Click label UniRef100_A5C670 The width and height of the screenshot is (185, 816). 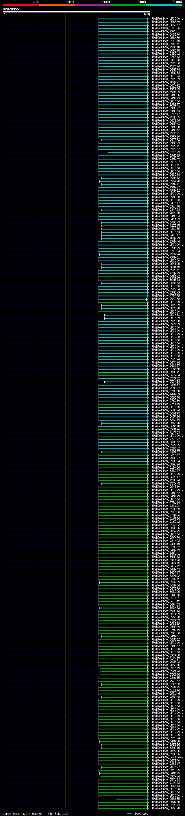coord(166,66)
